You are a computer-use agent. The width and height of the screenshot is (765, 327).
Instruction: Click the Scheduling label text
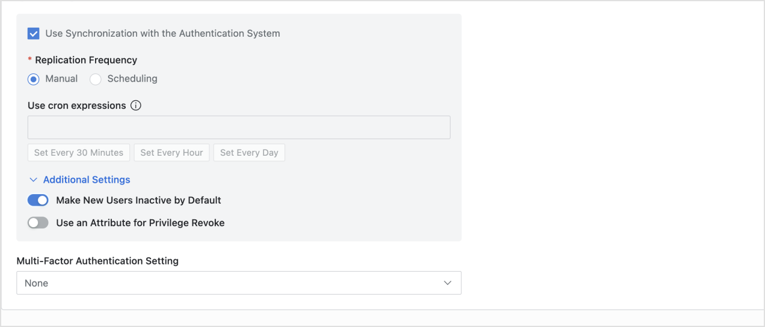[x=132, y=79]
